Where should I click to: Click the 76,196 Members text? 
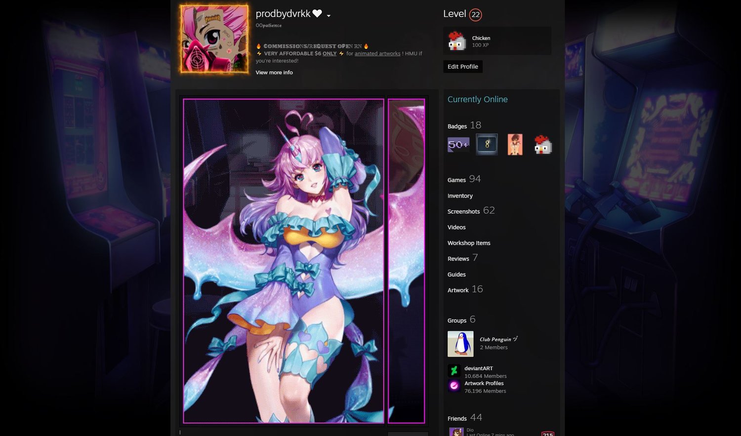click(485, 391)
